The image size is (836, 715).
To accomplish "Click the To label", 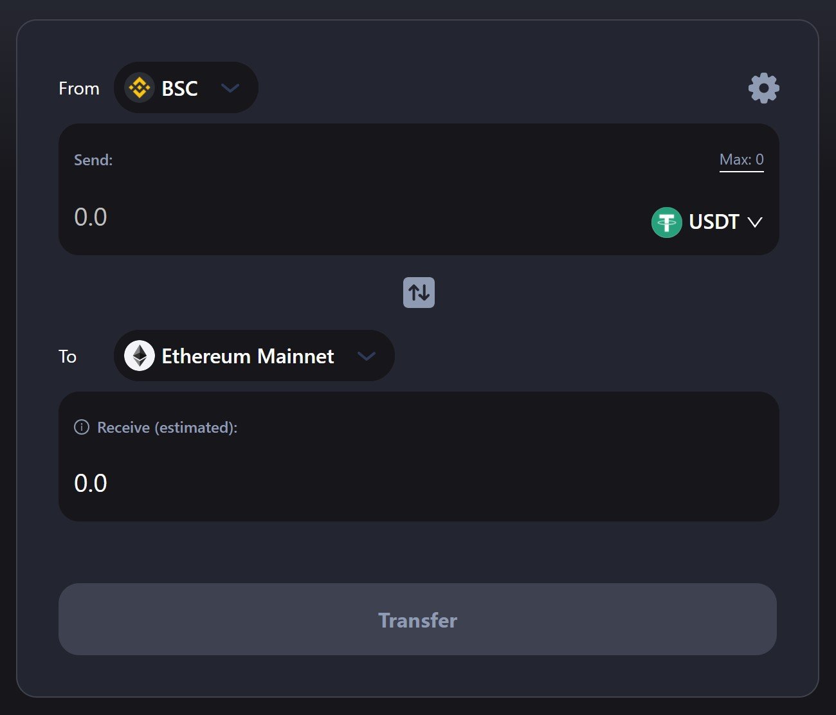I will point(68,356).
